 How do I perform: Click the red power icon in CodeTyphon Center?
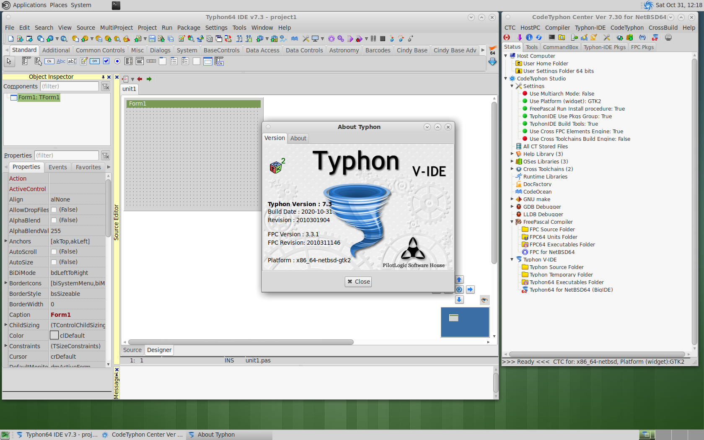(x=506, y=38)
